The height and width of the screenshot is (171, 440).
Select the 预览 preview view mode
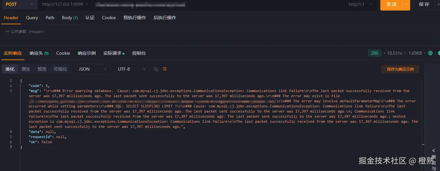pos(42,69)
